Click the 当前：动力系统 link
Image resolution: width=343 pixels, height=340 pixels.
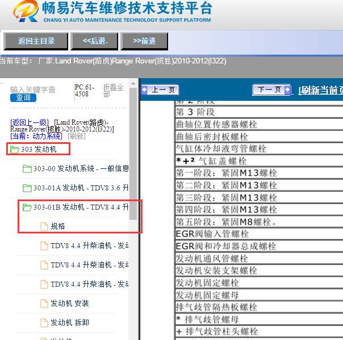(x=36, y=136)
